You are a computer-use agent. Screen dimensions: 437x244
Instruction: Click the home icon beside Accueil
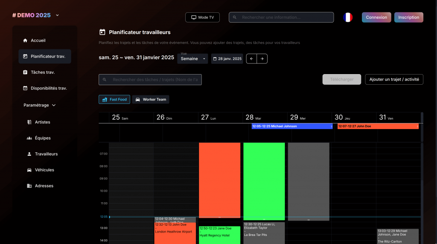coord(25,40)
